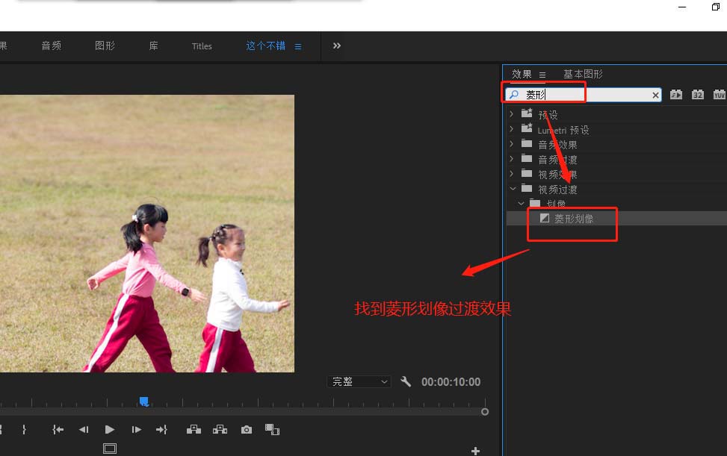The image size is (727, 456).
Task: Click the 视频过渡 folder icon
Action: (527, 188)
